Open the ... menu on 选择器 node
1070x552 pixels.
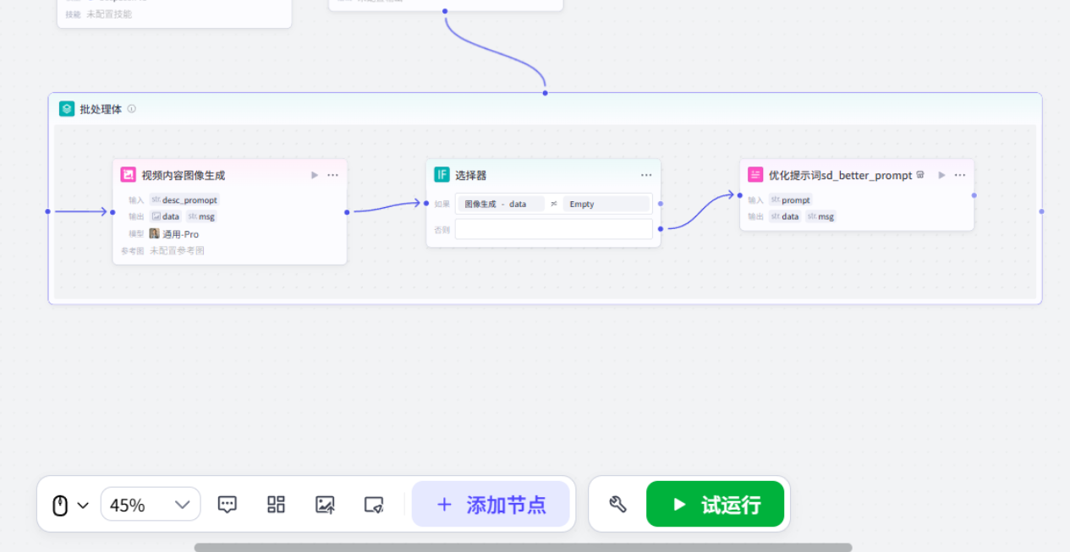645,175
